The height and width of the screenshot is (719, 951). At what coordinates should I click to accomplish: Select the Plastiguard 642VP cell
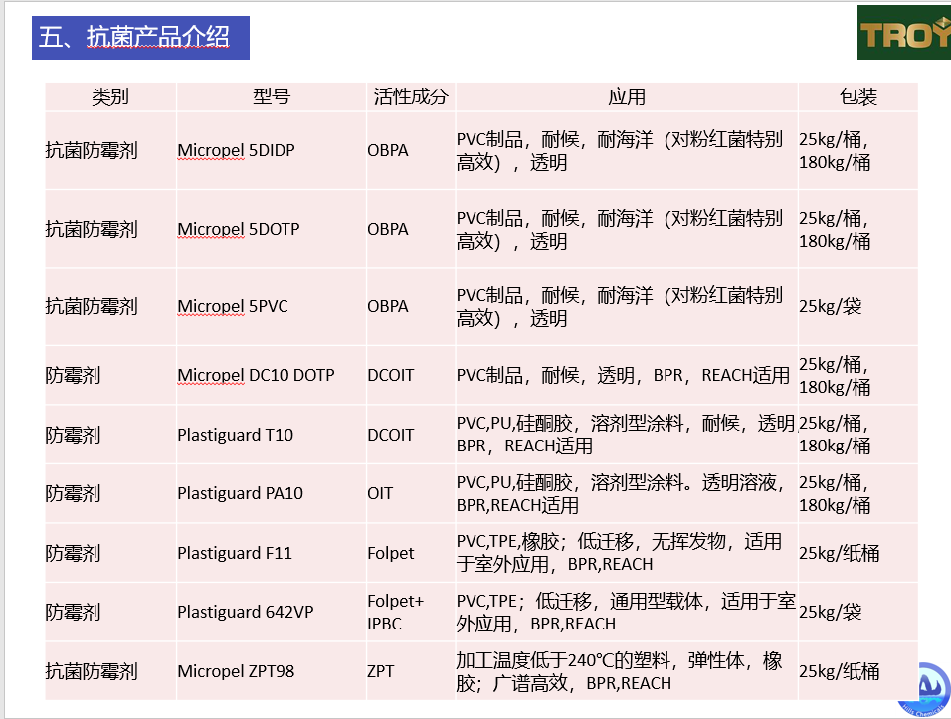(245, 612)
